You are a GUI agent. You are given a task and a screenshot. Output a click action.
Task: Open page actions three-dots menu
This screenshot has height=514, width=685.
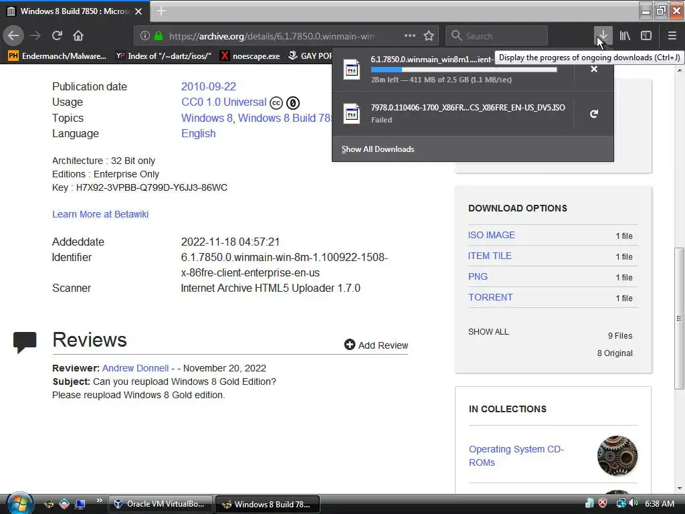(410, 36)
